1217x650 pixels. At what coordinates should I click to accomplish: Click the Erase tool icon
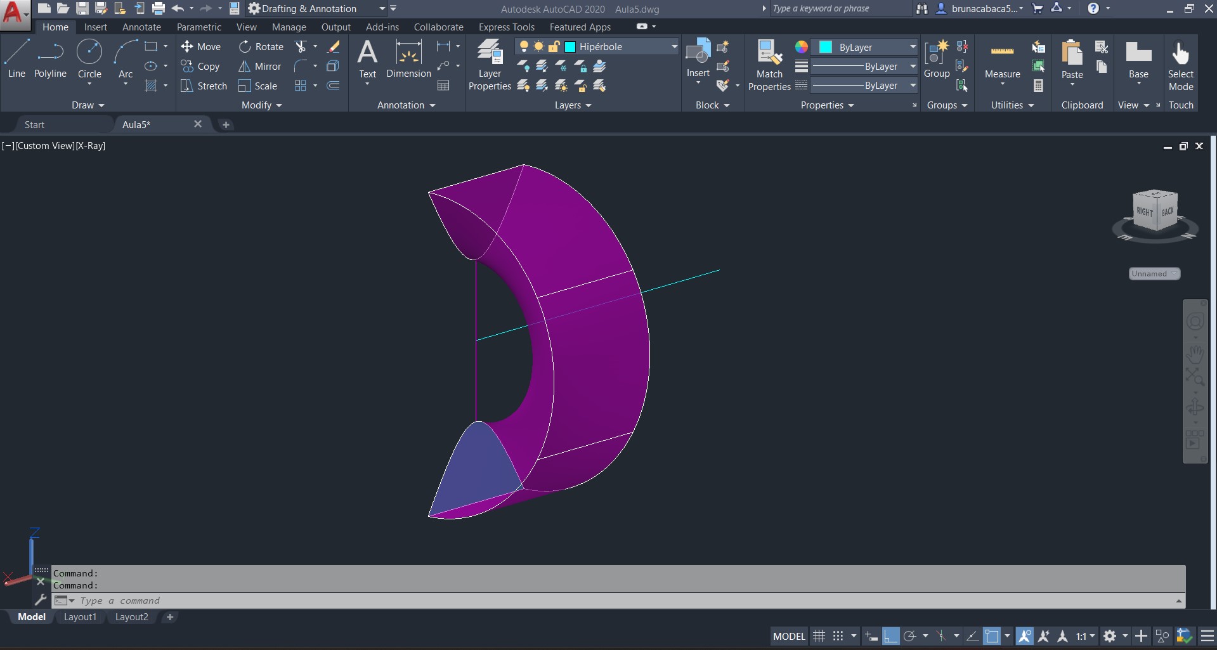pyautogui.click(x=334, y=46)
